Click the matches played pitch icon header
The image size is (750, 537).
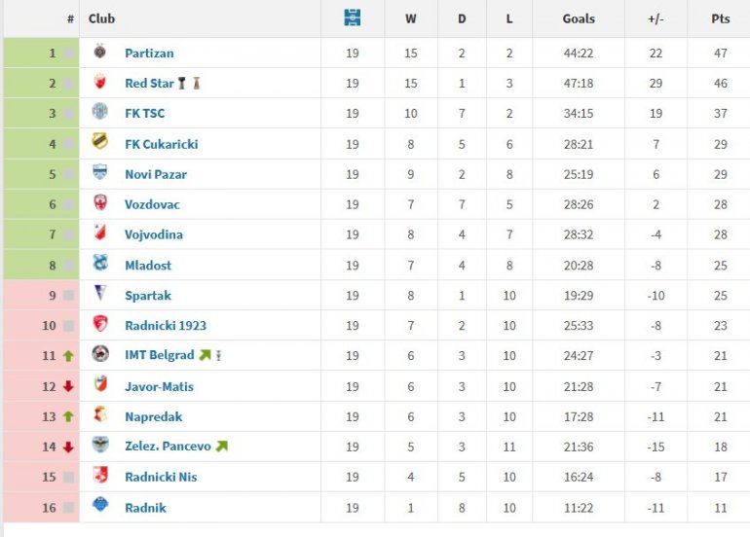point(353,18)
